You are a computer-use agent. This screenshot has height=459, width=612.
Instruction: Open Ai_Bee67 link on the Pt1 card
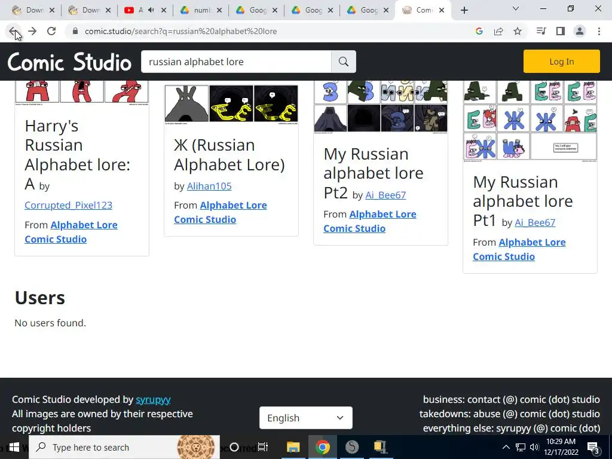click(535, 222)
